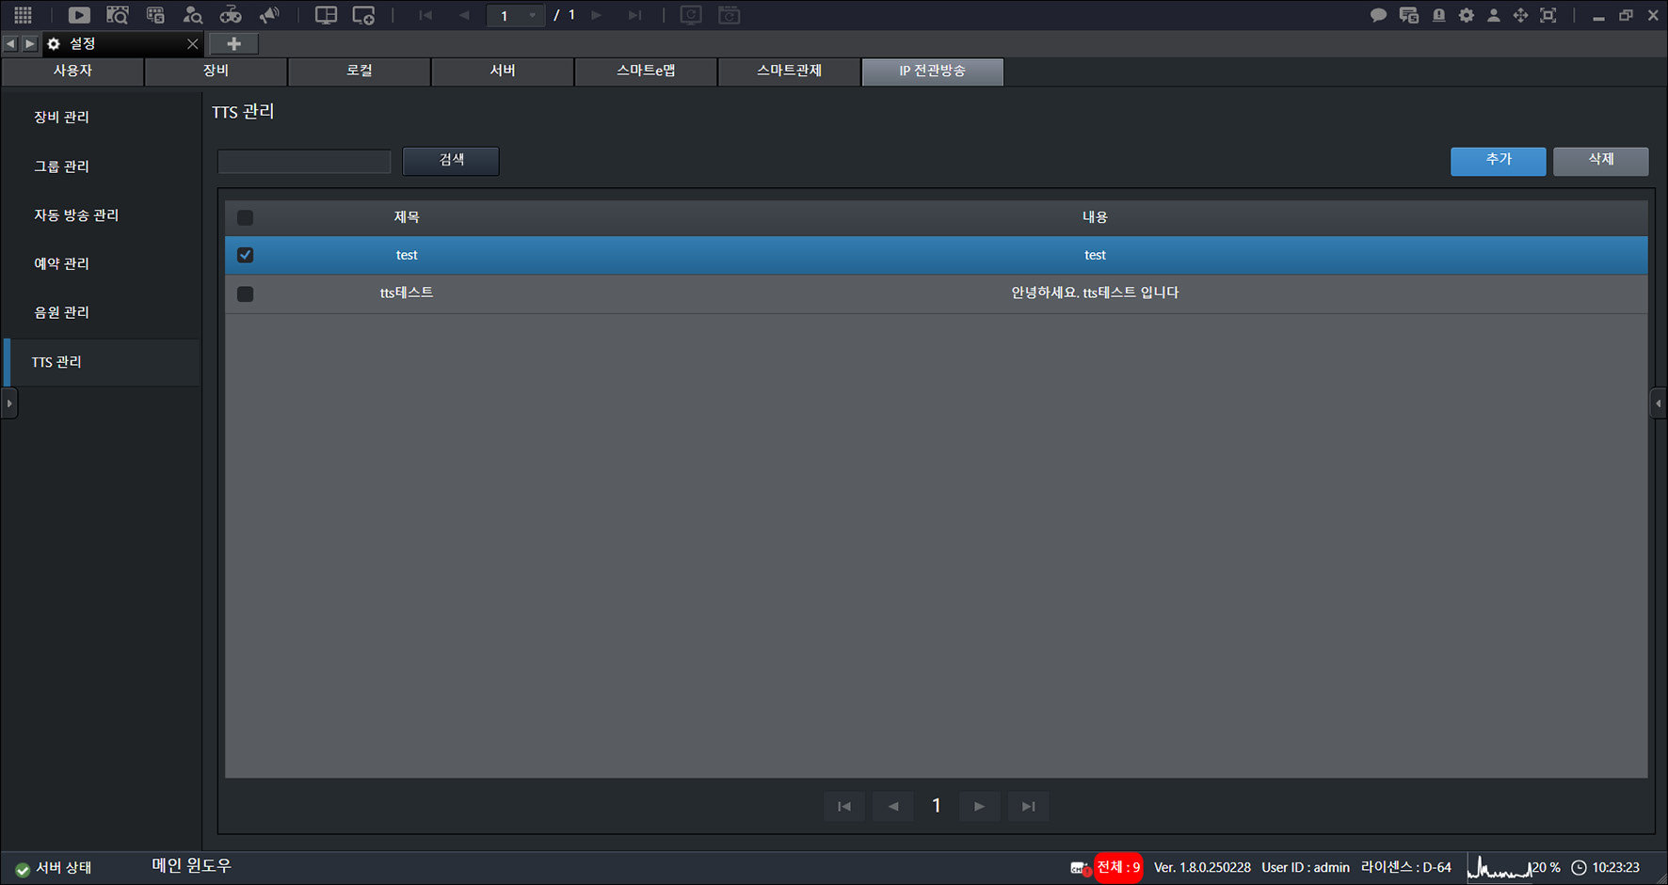
Task: Go to last page of TTS list
Action: [x=1029, y=806]
